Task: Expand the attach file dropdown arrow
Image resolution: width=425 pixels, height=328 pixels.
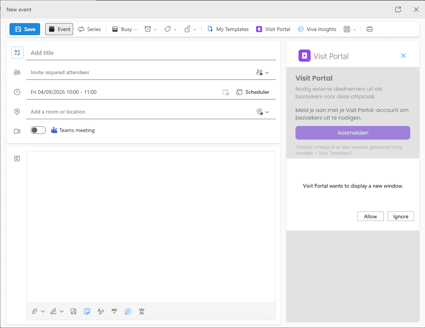Action: [x=43, y=311]
